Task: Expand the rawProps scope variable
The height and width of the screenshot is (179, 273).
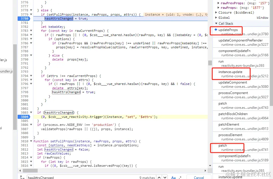Action: [218, 8]
